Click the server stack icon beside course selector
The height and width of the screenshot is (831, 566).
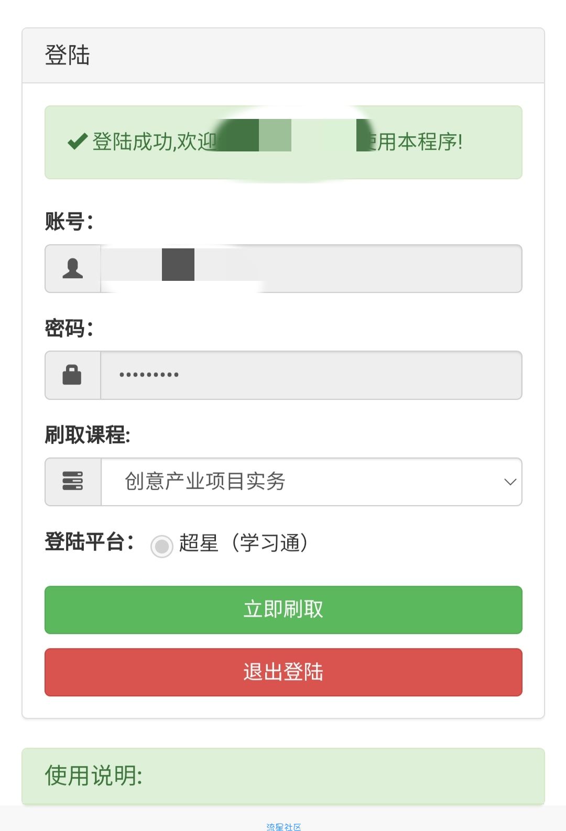point(73,481)
